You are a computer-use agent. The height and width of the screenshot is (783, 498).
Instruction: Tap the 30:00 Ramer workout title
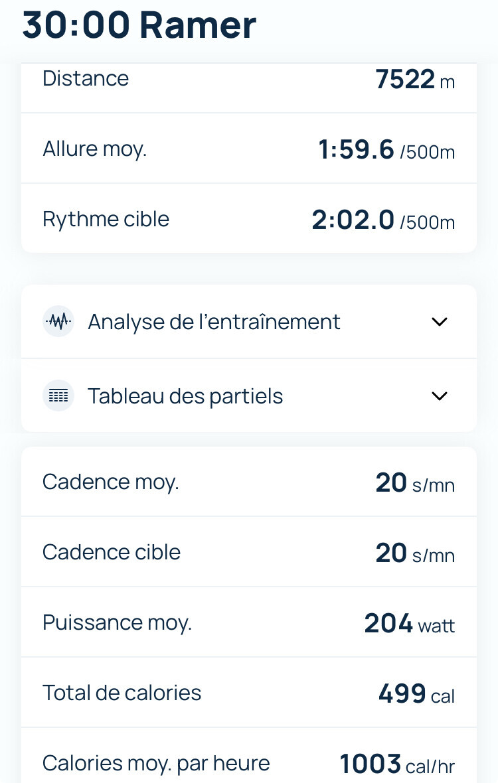tap(139, 25)
